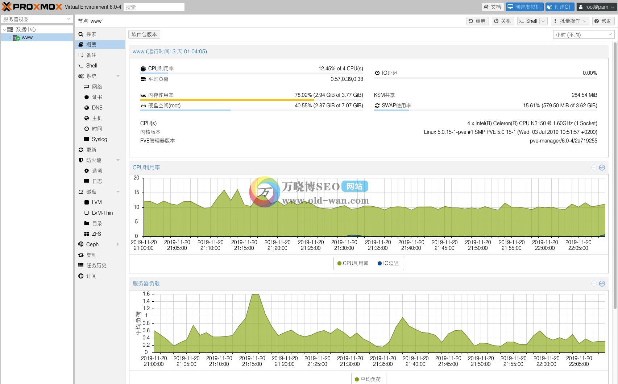Click the 订阅 support ring icon
This screenshot has width=618, height=384.
[x=81, y=276]
